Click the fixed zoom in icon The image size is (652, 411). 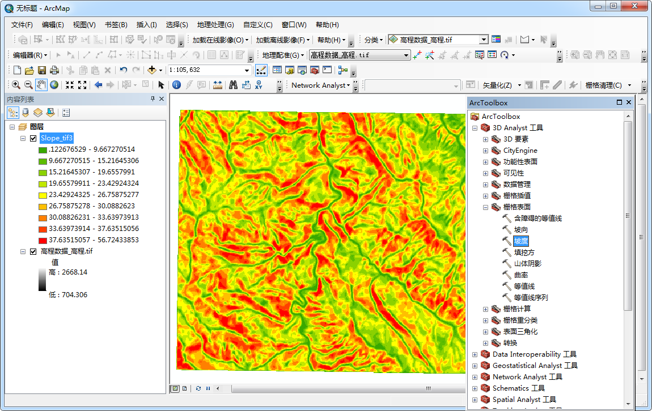click(x=69, y=85)
